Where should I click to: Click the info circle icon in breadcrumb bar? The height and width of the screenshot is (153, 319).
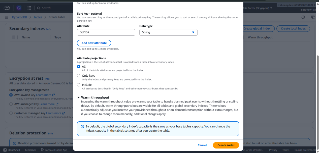coord(303,17)
